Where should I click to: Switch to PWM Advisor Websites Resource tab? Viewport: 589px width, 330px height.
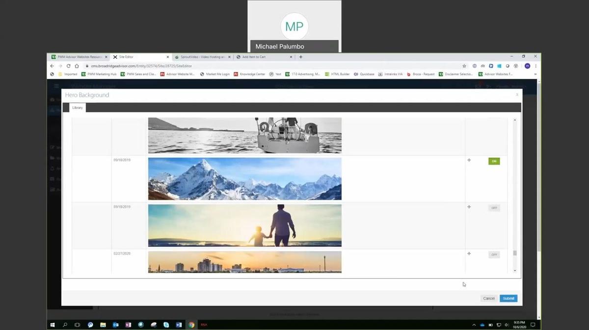(79, 57)
